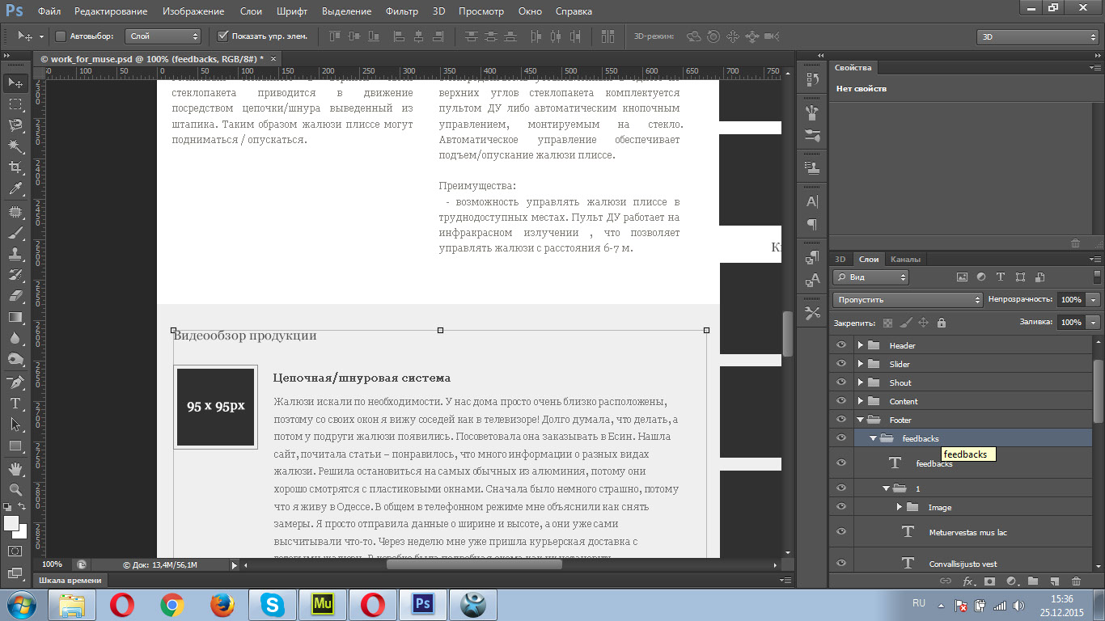Open the Шкала времени timeline panel
The image size is (1105, 621).
(x=72, y=581)
